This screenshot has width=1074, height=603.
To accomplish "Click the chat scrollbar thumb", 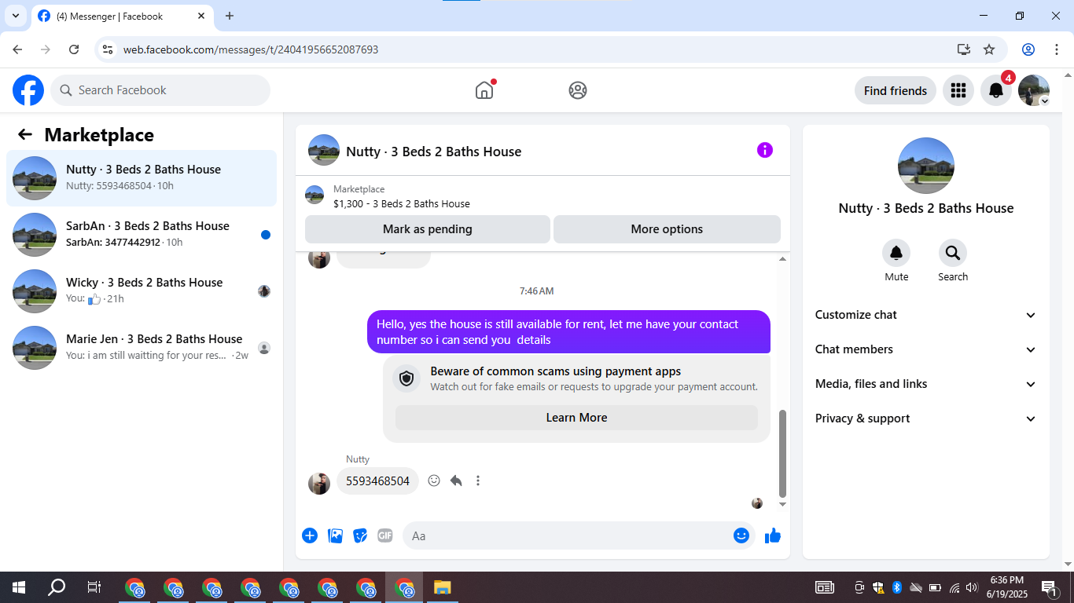I will click(x=782, y=453).
